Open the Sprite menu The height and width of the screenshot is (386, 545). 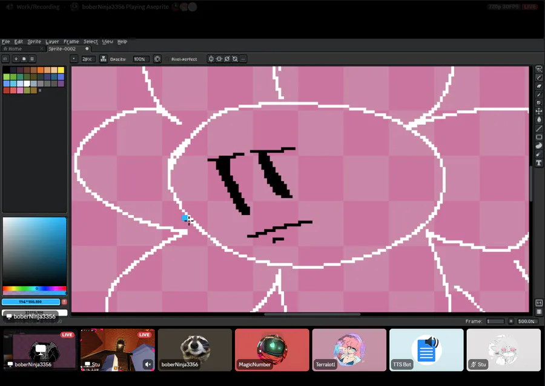pos(34,42)
